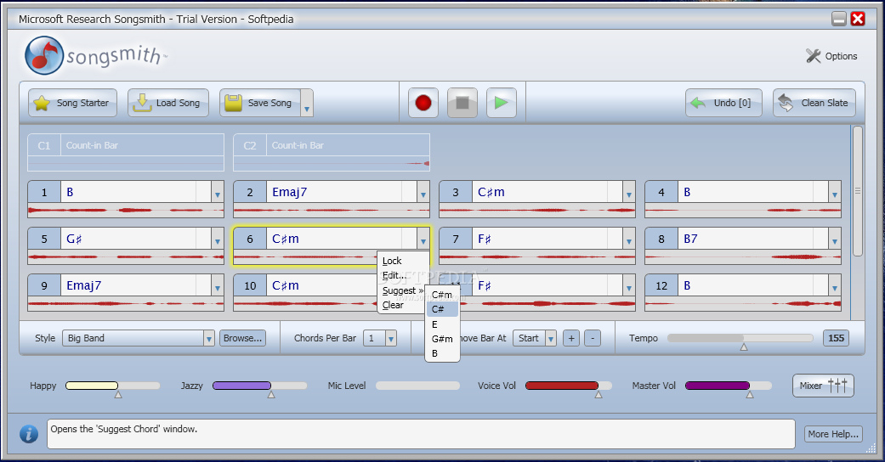Select the Emaj7 chord in bar 9
The width and height of the screenshot is (885, 462).
coord(83,286)
